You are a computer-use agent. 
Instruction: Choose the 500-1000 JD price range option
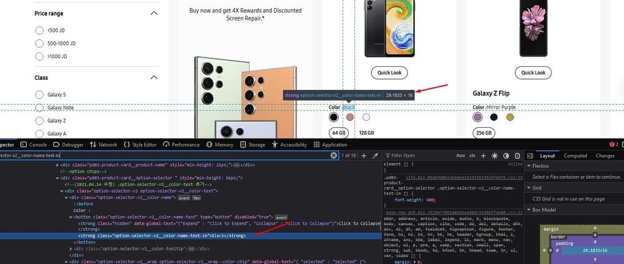click(x=40, y=43)
